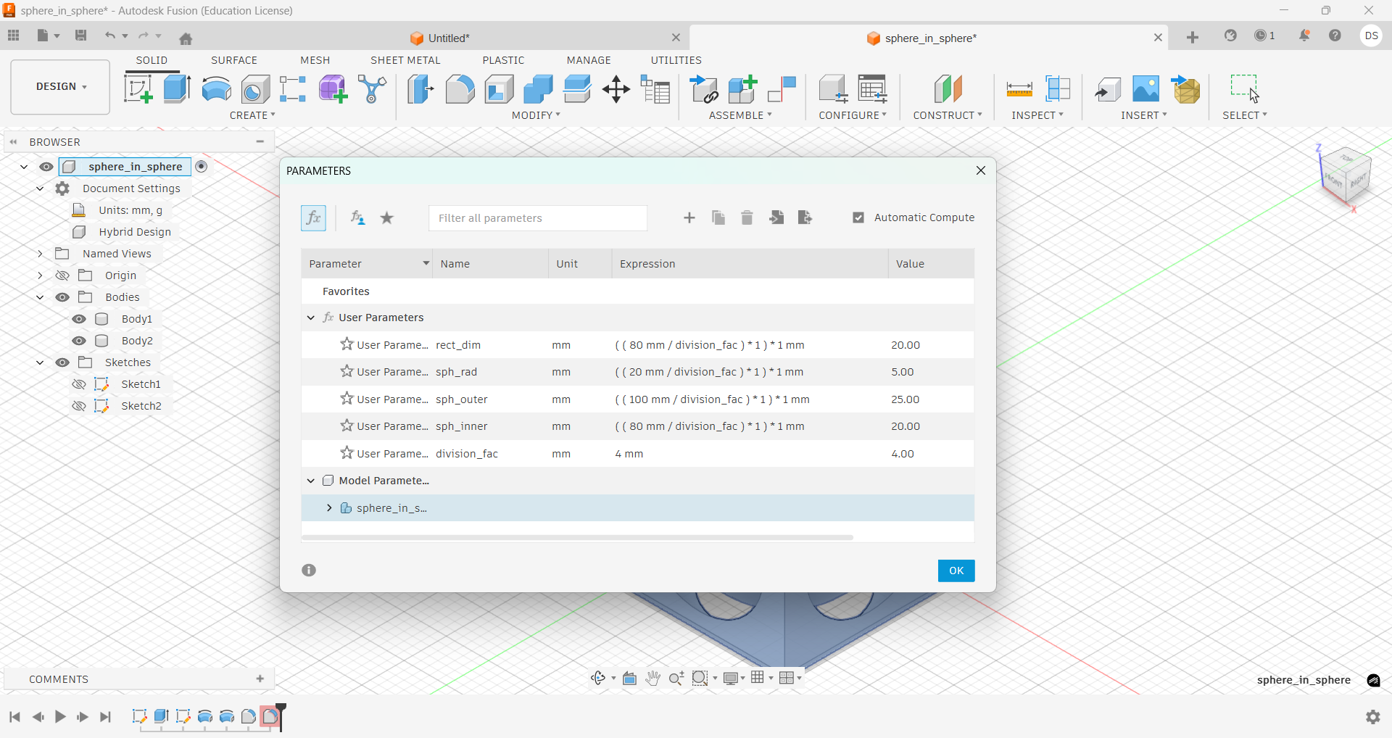Viewport: 1392px width, 738px height.
Task: Favorite the sph_outer parameter star
Action: [347, 399]
